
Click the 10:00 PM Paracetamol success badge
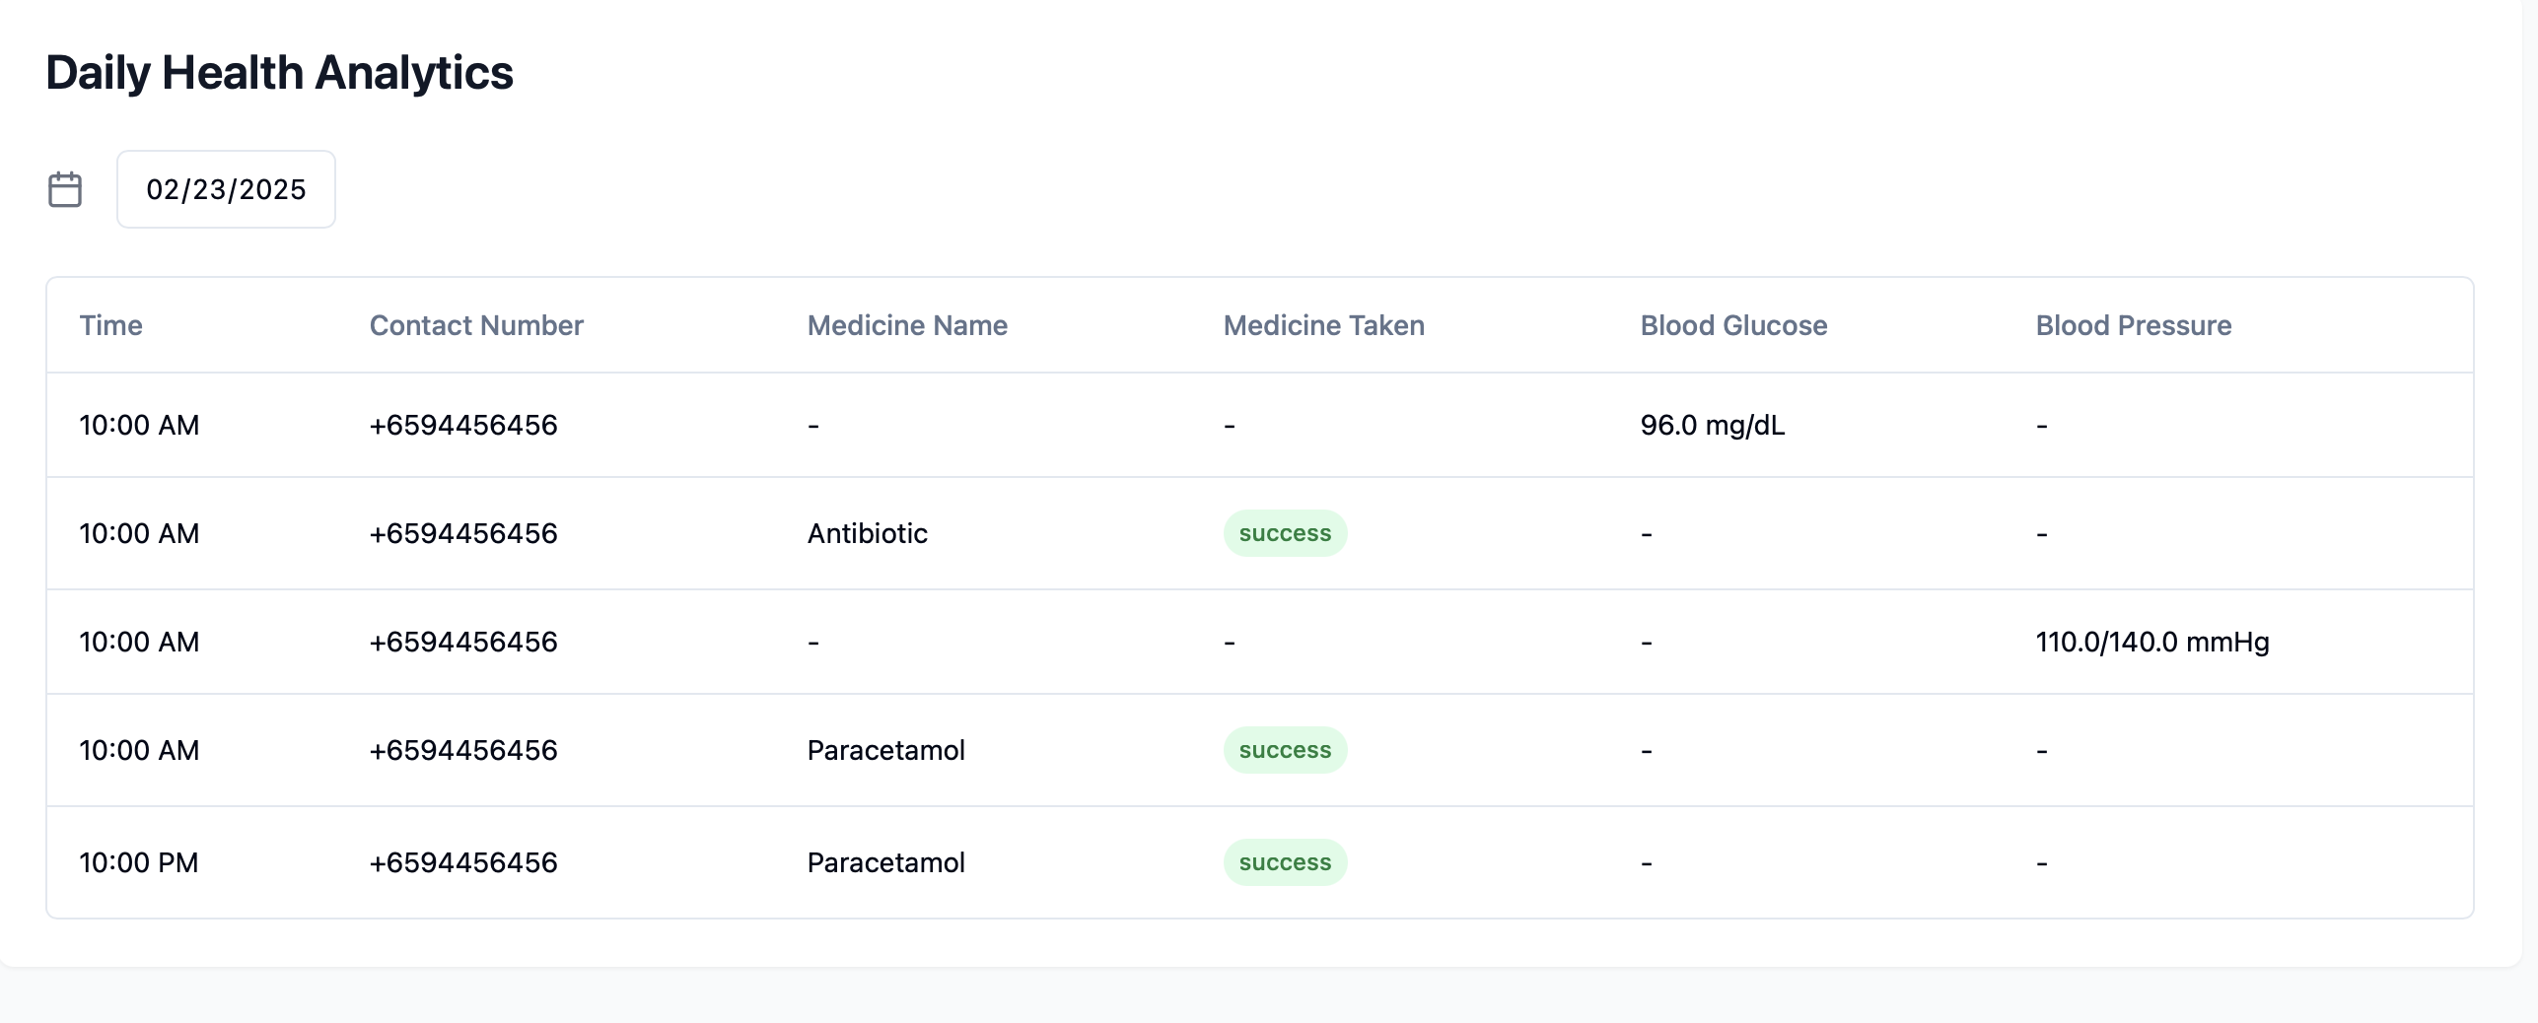click(1284, 862)
